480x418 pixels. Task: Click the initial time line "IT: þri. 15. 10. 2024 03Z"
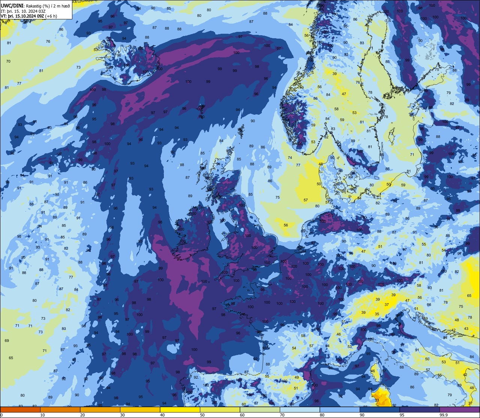[x=23, y=11]
